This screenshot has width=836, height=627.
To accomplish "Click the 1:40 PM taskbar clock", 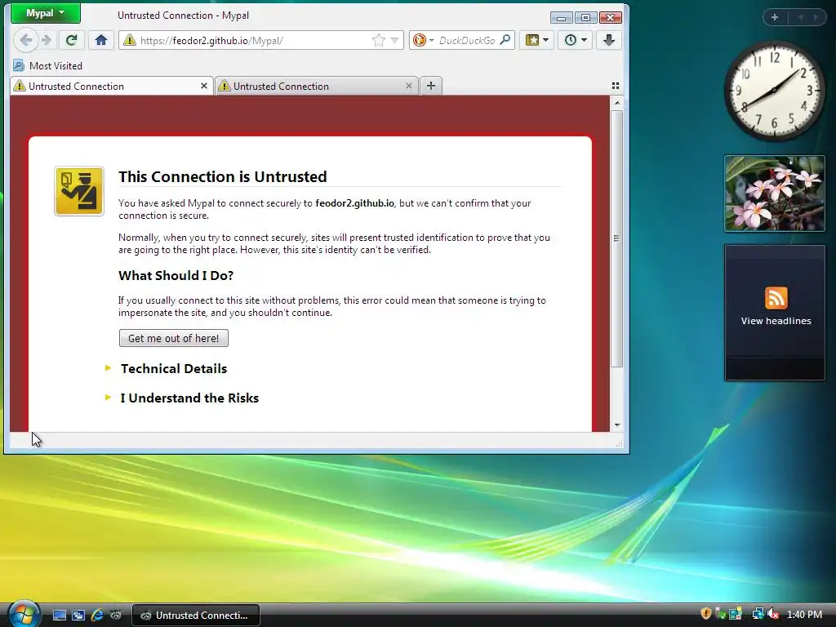I will [x=804, y=615].
